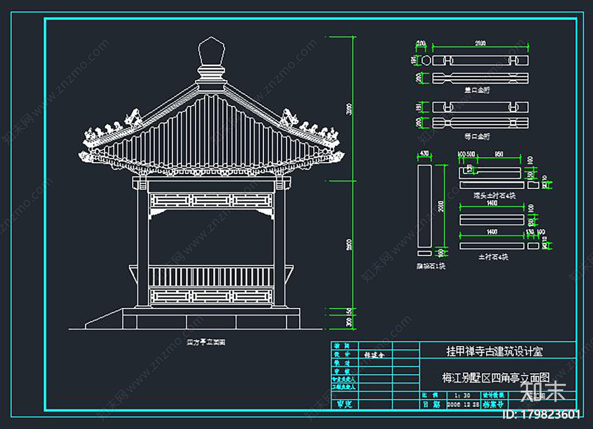
Task: Select the tall vertical stone slab outline
Action: point(424,206)
